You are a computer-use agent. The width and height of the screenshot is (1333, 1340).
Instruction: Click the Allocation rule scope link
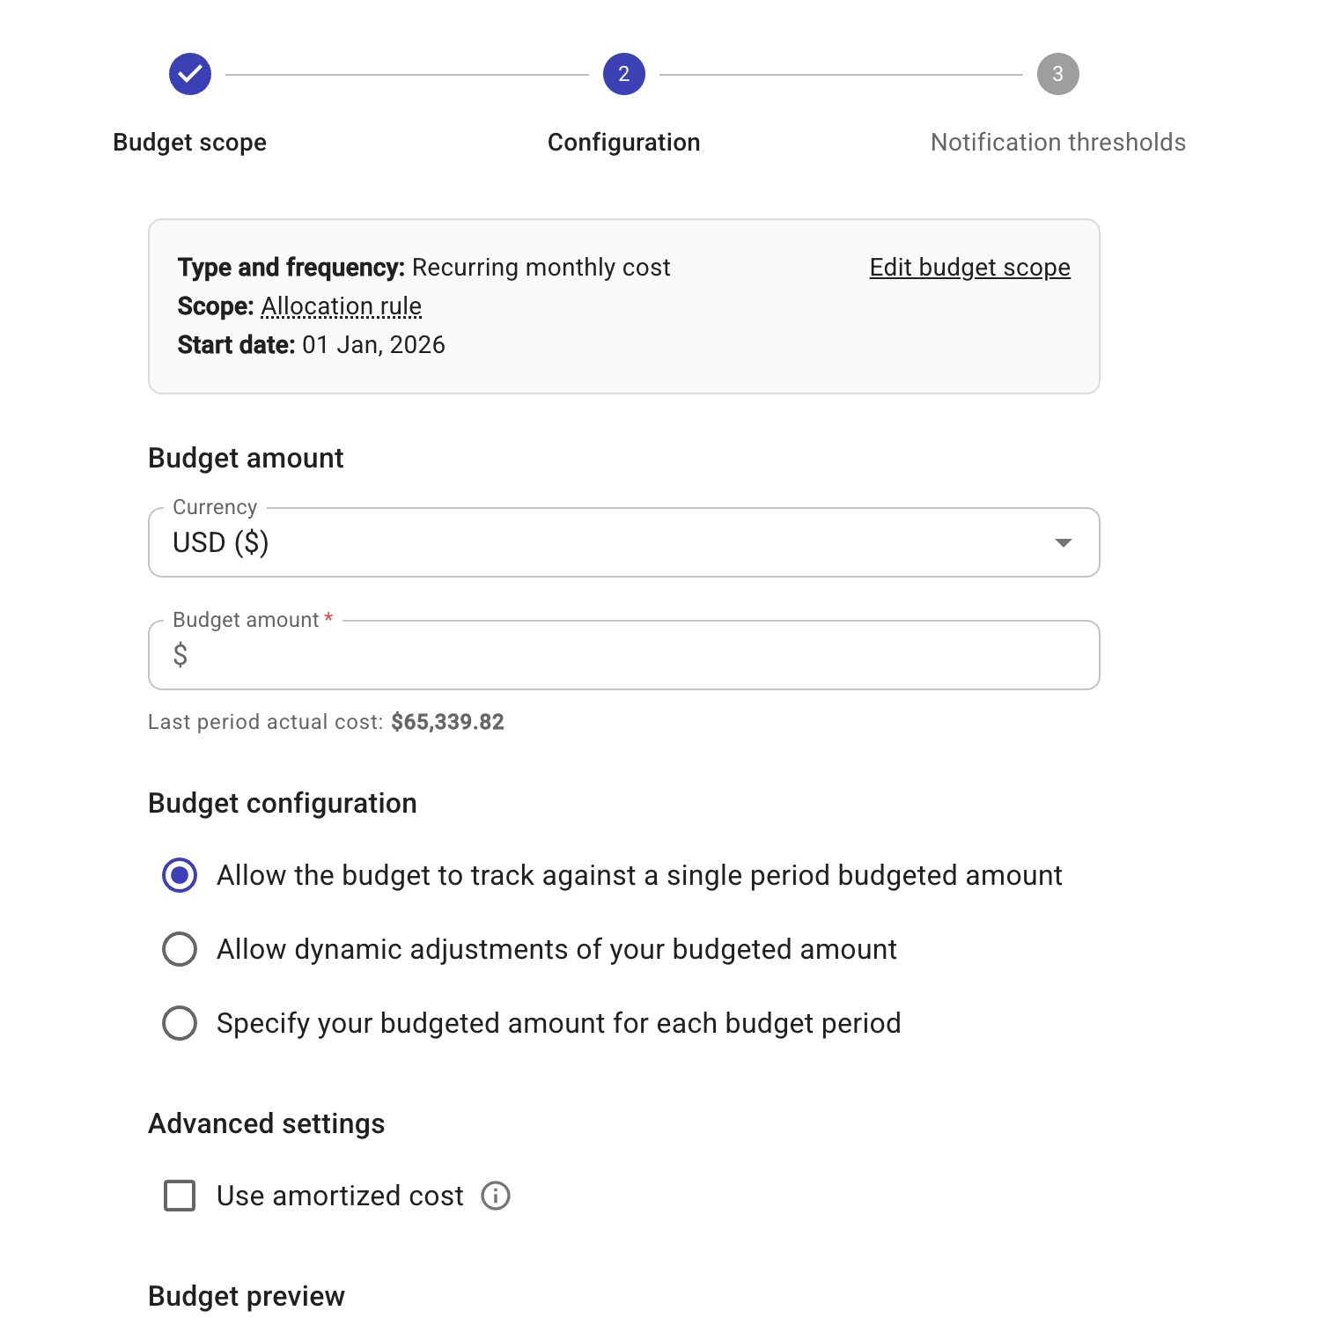click(341, 306)
